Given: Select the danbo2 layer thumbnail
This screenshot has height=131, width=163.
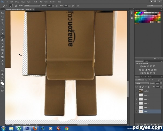Looking at the screenshot, I should 141,91.
